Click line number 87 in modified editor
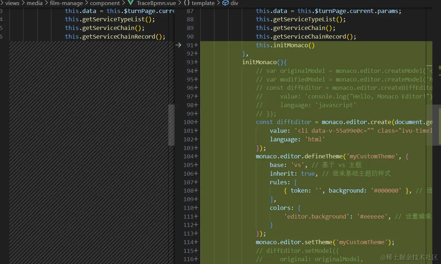441x264 pixels. [x=190, y=11]
